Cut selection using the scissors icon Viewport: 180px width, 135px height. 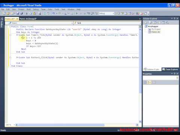[27, 13]
